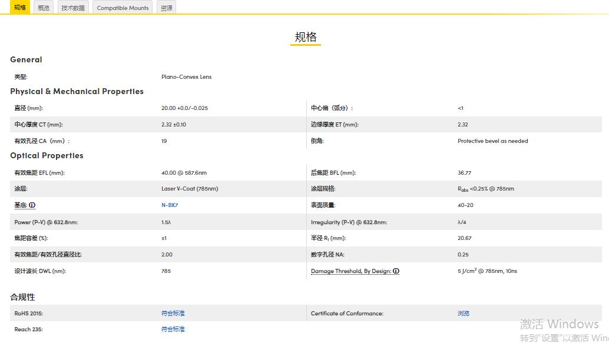This screenshot has height=350, width=609.
Task: Click the 规格 page heading
Action: click(305, 37)
